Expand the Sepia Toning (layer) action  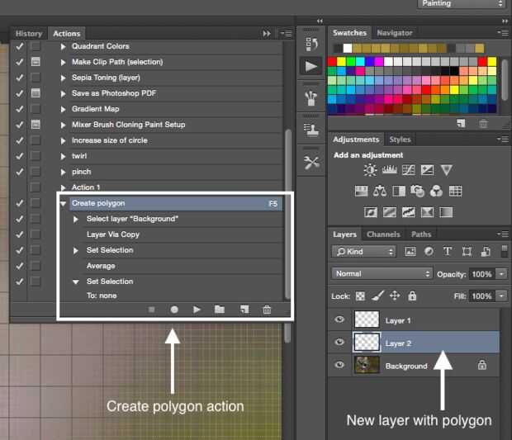coord(63,78)
